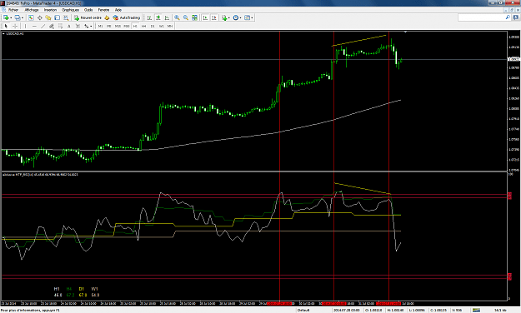This screenshot has width=521, height=313.
Task: Expand the New Chart dropdown arrow
Action: click(11, 17)
